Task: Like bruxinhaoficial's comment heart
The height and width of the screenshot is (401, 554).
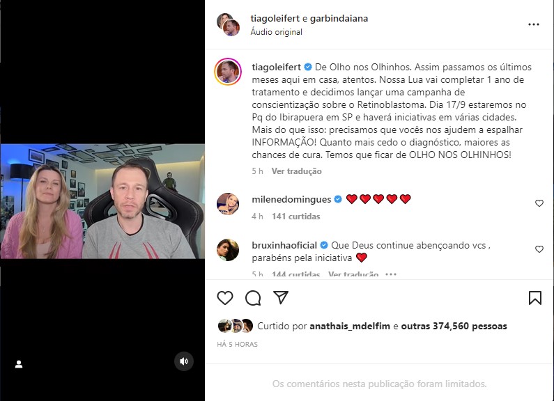Action: pyautogui.click(x=539, y=249)
